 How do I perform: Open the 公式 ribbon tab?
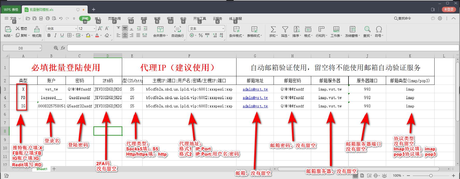(x=131, y=18)
